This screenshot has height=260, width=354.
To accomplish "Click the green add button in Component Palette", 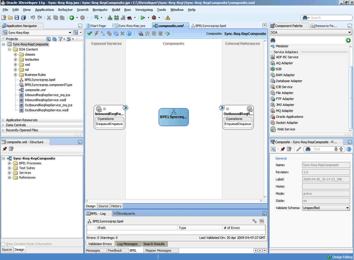I will (x=348, y=40).
